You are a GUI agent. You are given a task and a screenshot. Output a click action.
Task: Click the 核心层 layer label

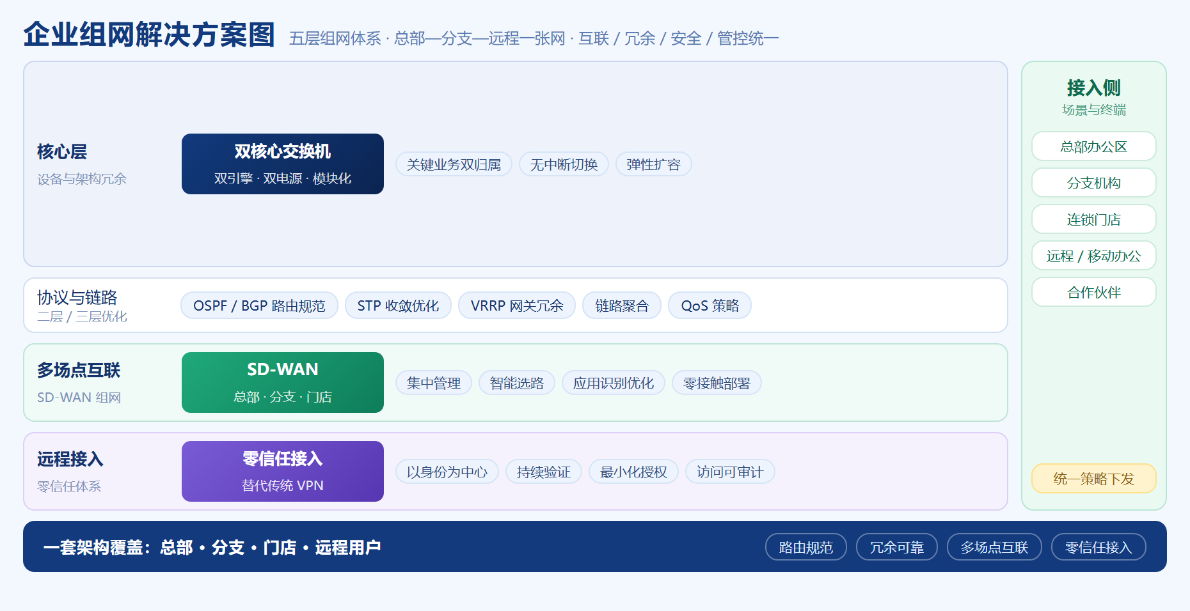coord(62,151)
